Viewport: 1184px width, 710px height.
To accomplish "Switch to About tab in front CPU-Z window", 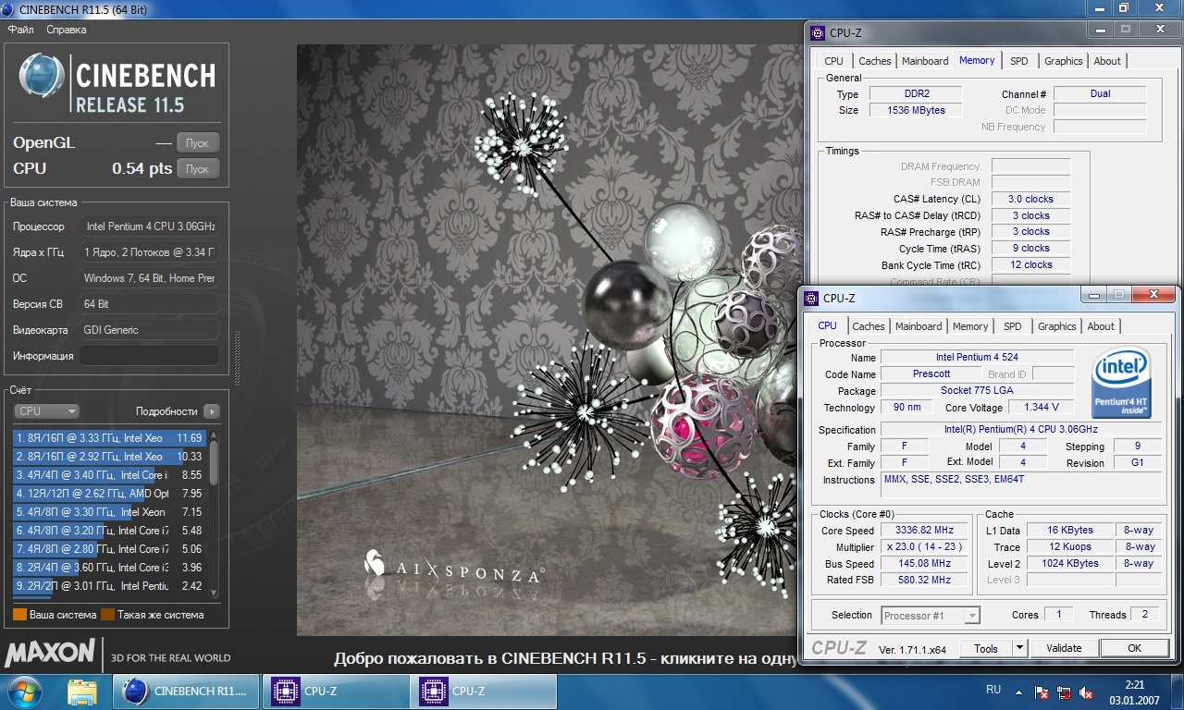I will [x=1101, y=326].
